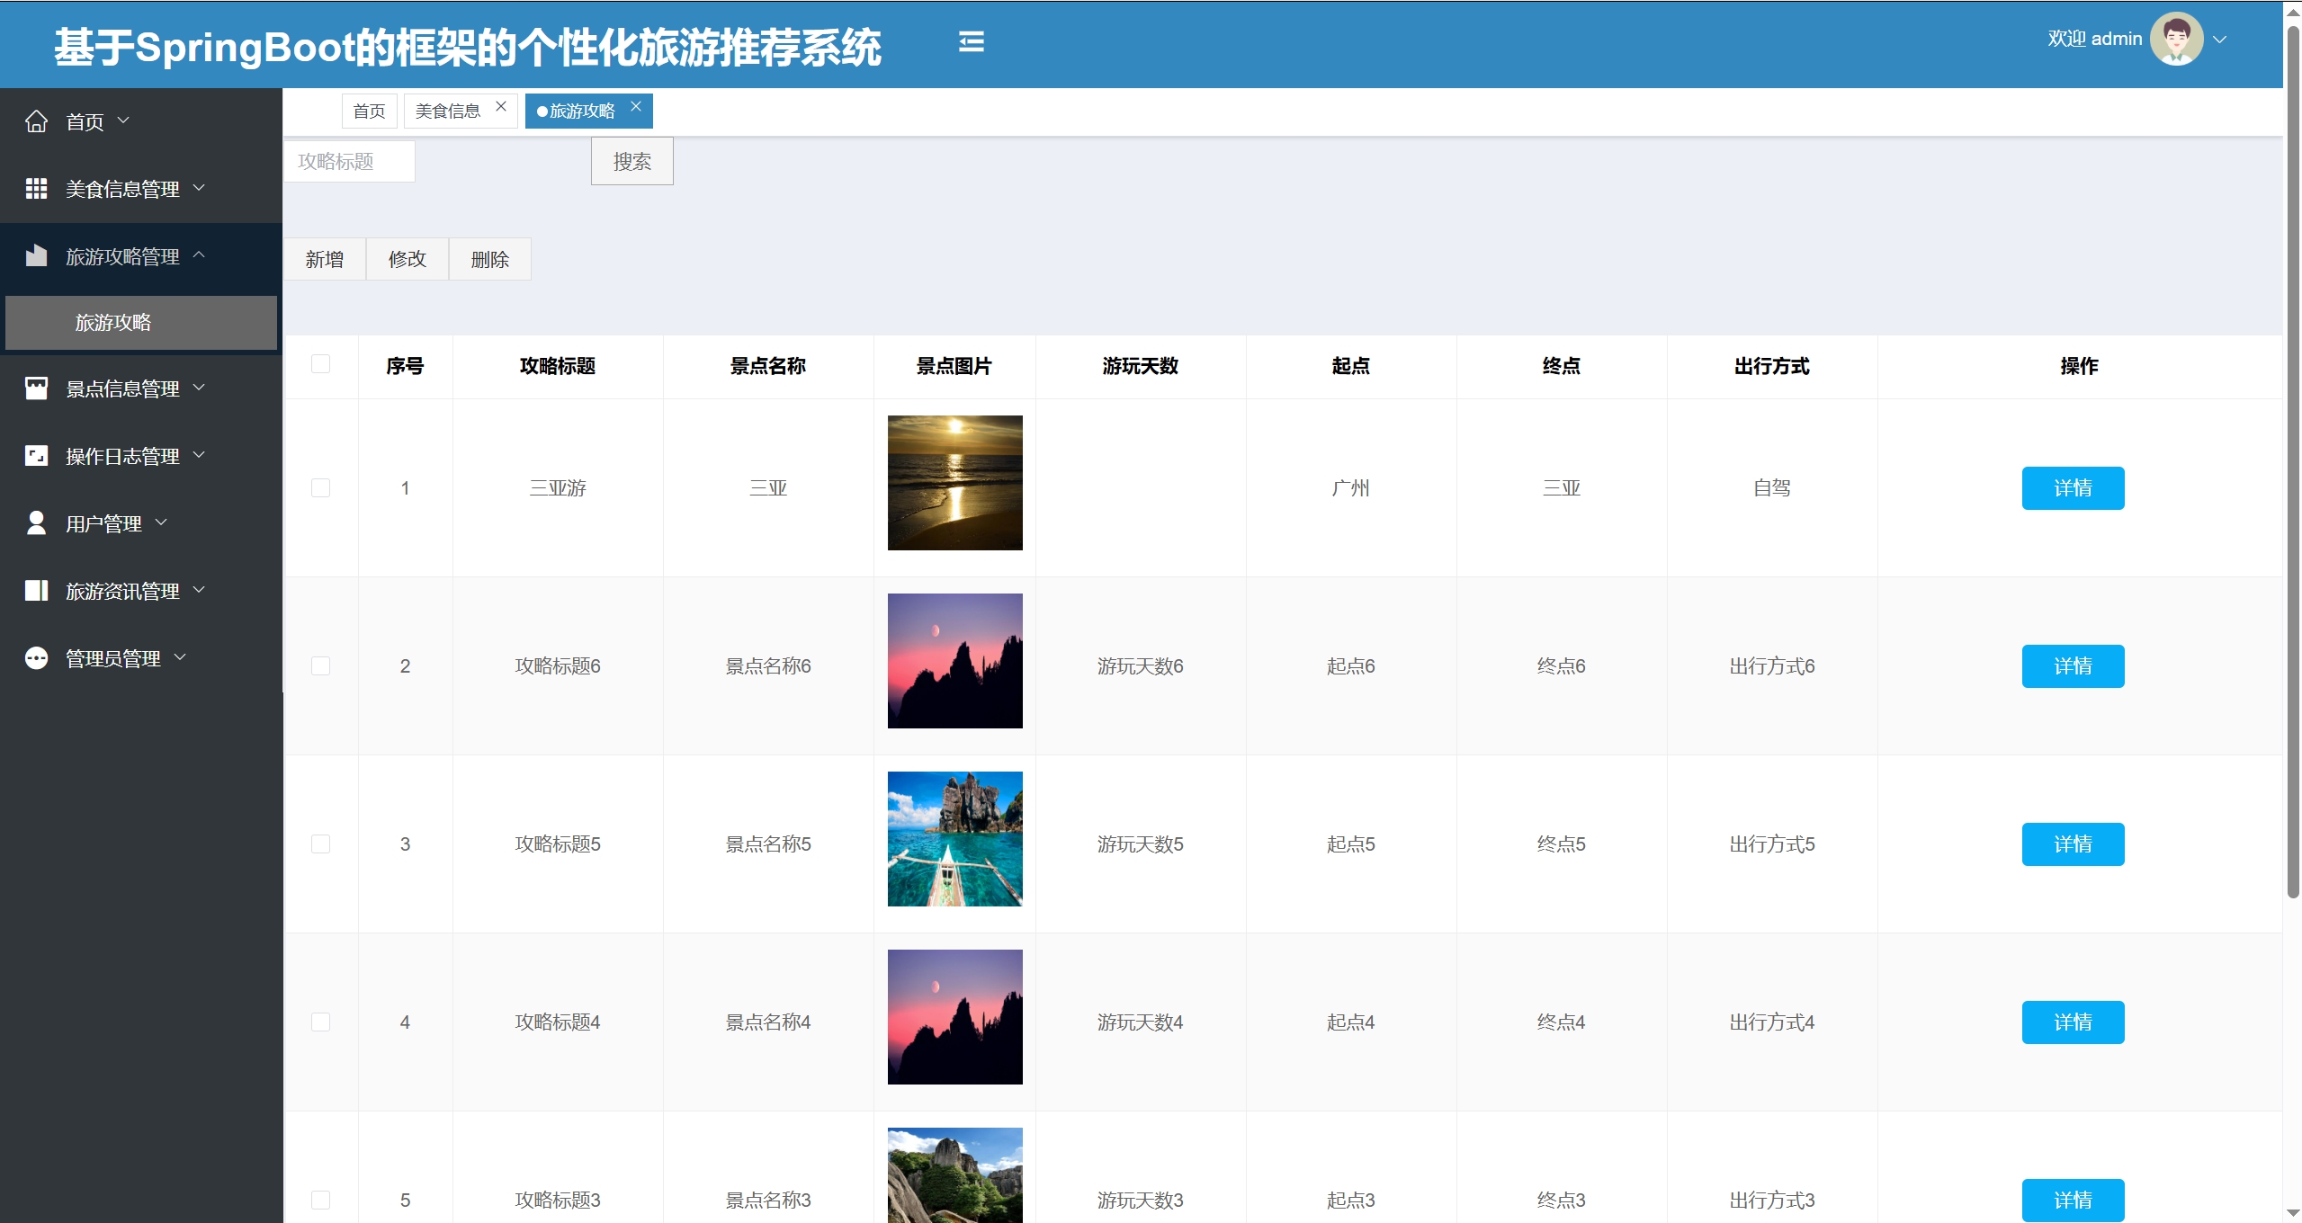The width and height of the screenshot is (2302, 1223).
Task: Click the 删除 button
Action: 489,259
